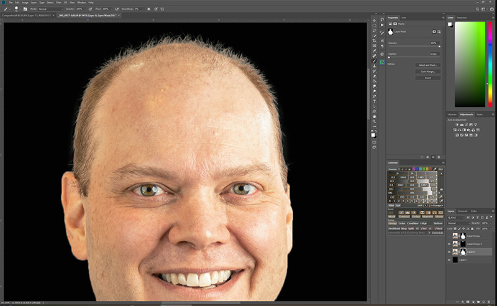The height and width of the screenshot is (306, 497).
Task: Open the Window menu
Action: click(81, 2)
